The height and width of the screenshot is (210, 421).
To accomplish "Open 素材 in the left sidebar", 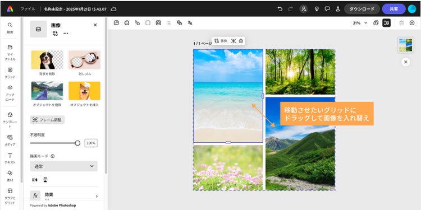I will pos(10,176).
